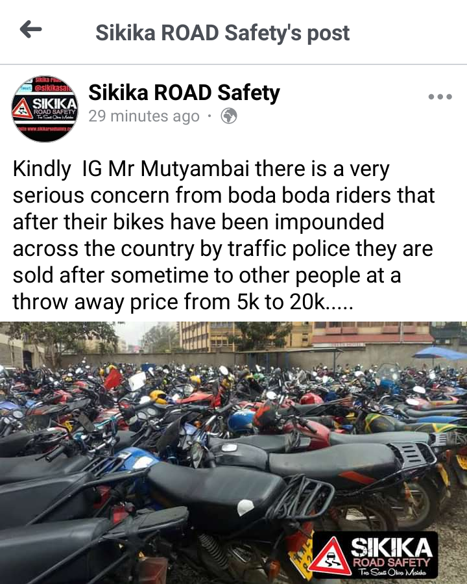The width and height of the screenshot is (467, 584).
Task: Click the Sikika ROAD Safety page name
Action: tap(184, 93)
